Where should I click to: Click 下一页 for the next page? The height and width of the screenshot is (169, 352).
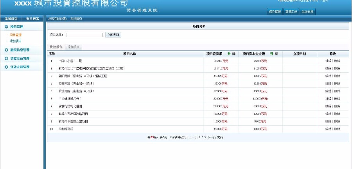[211, 137]
